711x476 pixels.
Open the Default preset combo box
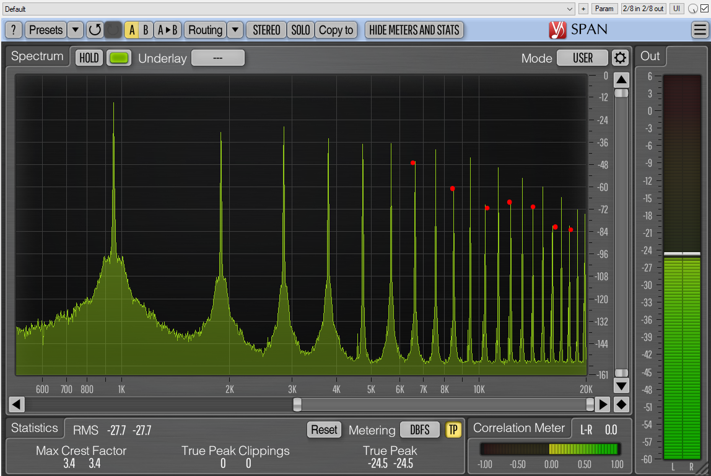289,9
